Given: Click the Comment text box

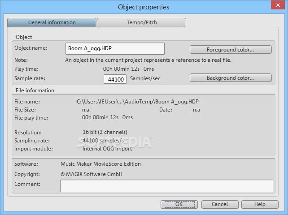Looking at the screenshot, I should point(166,186).
